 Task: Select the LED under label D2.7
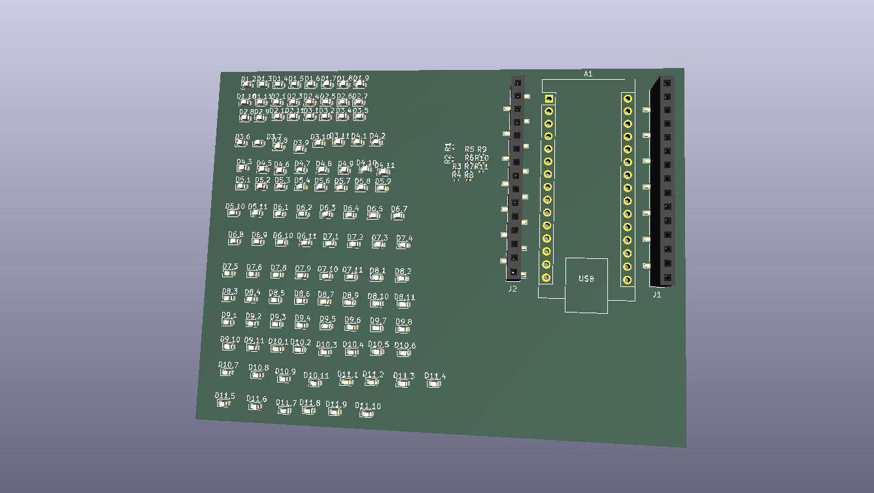(x=359, y=103)
